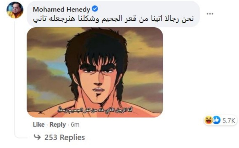The height and width of the screenshot is (148, 239).
Task: Open the anime character image attachment
Action: [95, 72]
